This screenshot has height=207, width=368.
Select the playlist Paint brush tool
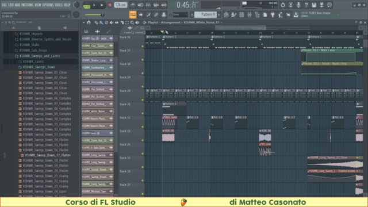pyautogui.click(x=101, y=22)
